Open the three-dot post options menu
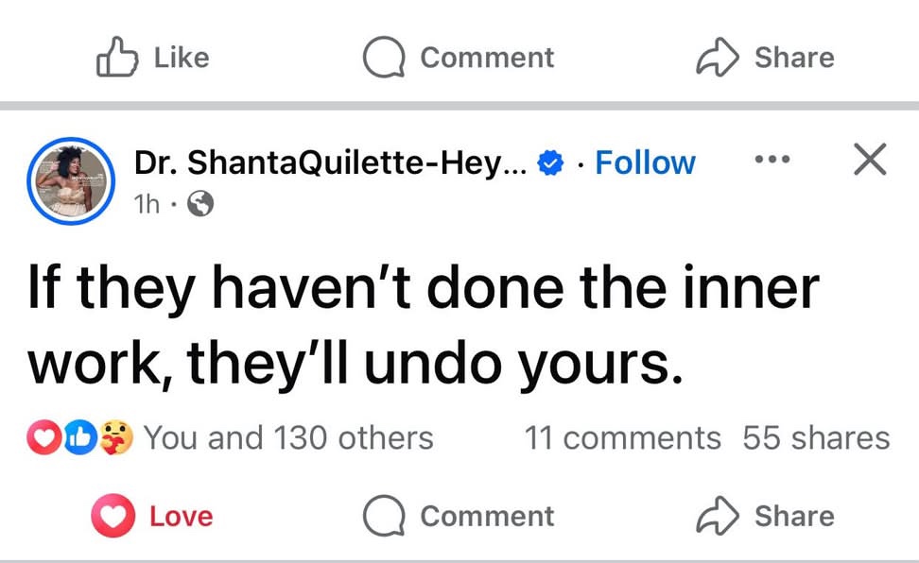Screen dimensions: 919x563 (x=772, y=159)
